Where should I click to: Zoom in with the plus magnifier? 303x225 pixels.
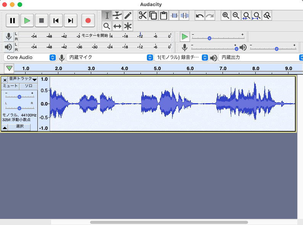(x=226, y=16)
